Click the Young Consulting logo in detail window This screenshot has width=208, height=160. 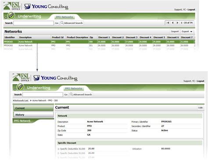point(55,78)
